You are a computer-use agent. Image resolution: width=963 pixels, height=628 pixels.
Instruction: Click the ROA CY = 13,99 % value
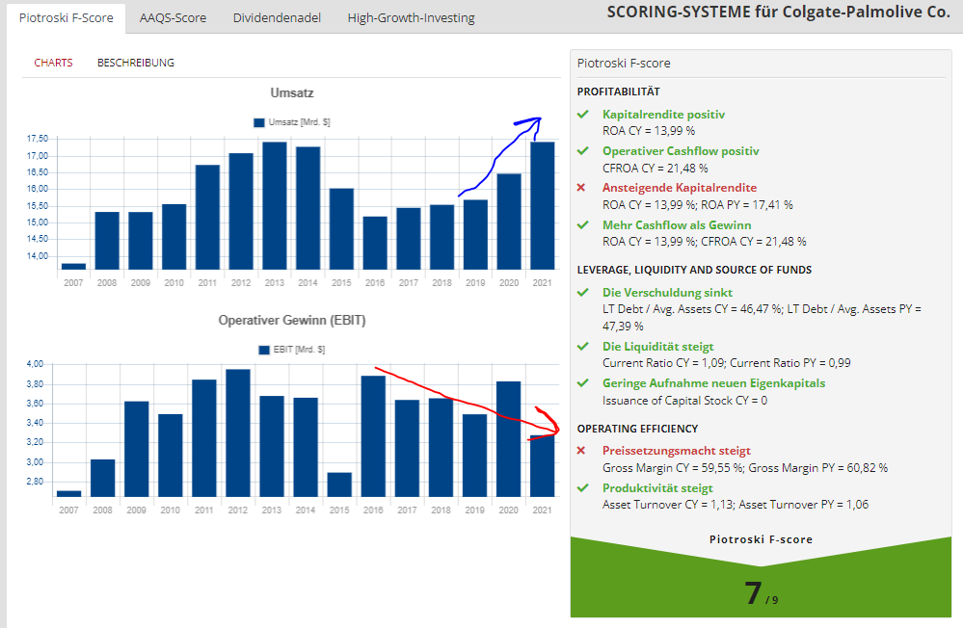tap(649, 131)
